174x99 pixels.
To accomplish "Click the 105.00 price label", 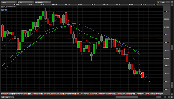I will click(x=167, y=58).
